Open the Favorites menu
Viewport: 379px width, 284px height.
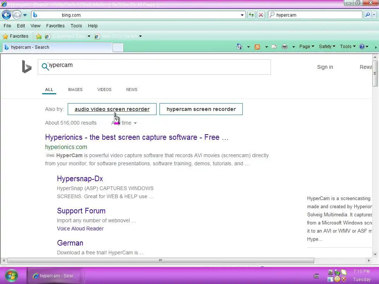(56, 26)
